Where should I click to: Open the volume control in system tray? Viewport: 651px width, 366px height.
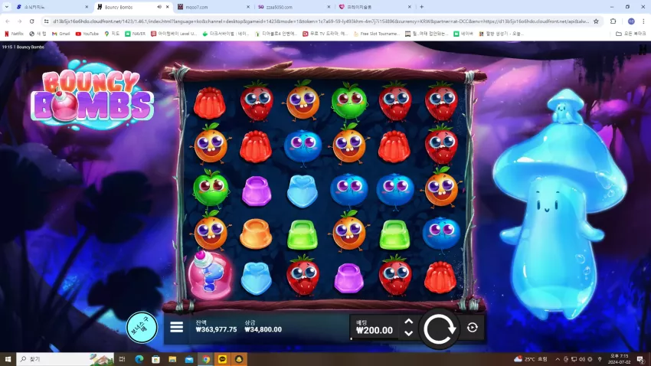click(x=582, y=359)
